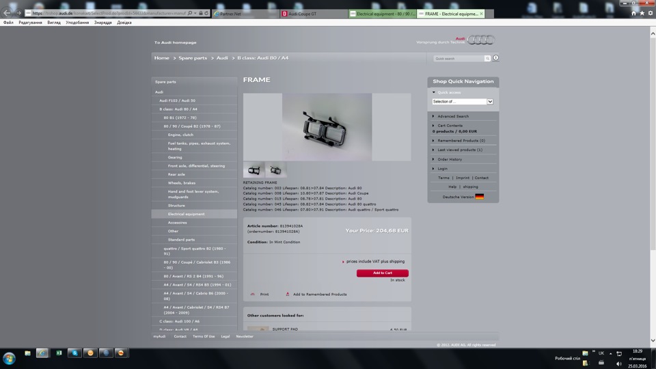Open browser Tools gear icon
The height and width of the screenshot is (369, 656).
(x=650, y=14)
